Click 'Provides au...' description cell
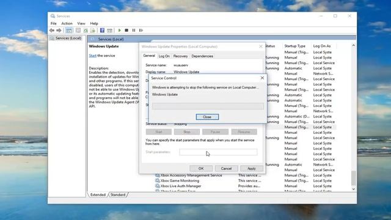The image size is (391, 220). (249, 186)
